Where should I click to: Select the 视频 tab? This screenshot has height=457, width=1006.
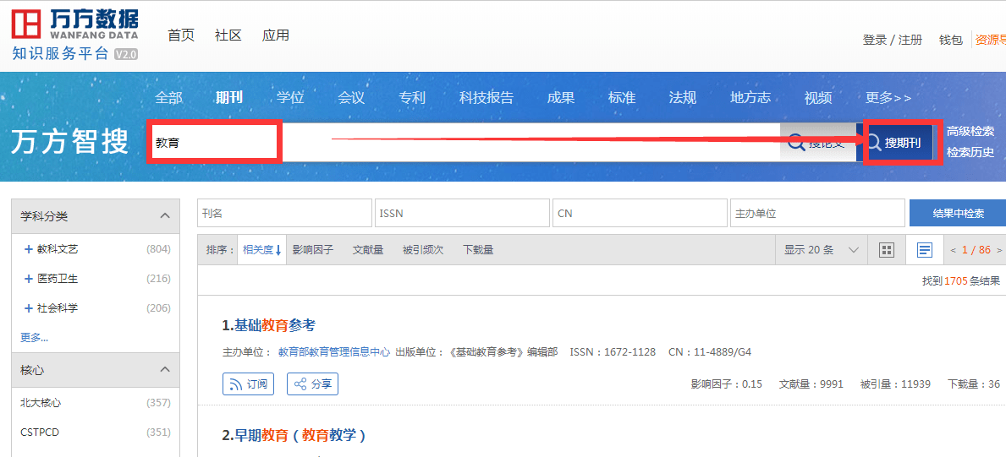[818, 97]
